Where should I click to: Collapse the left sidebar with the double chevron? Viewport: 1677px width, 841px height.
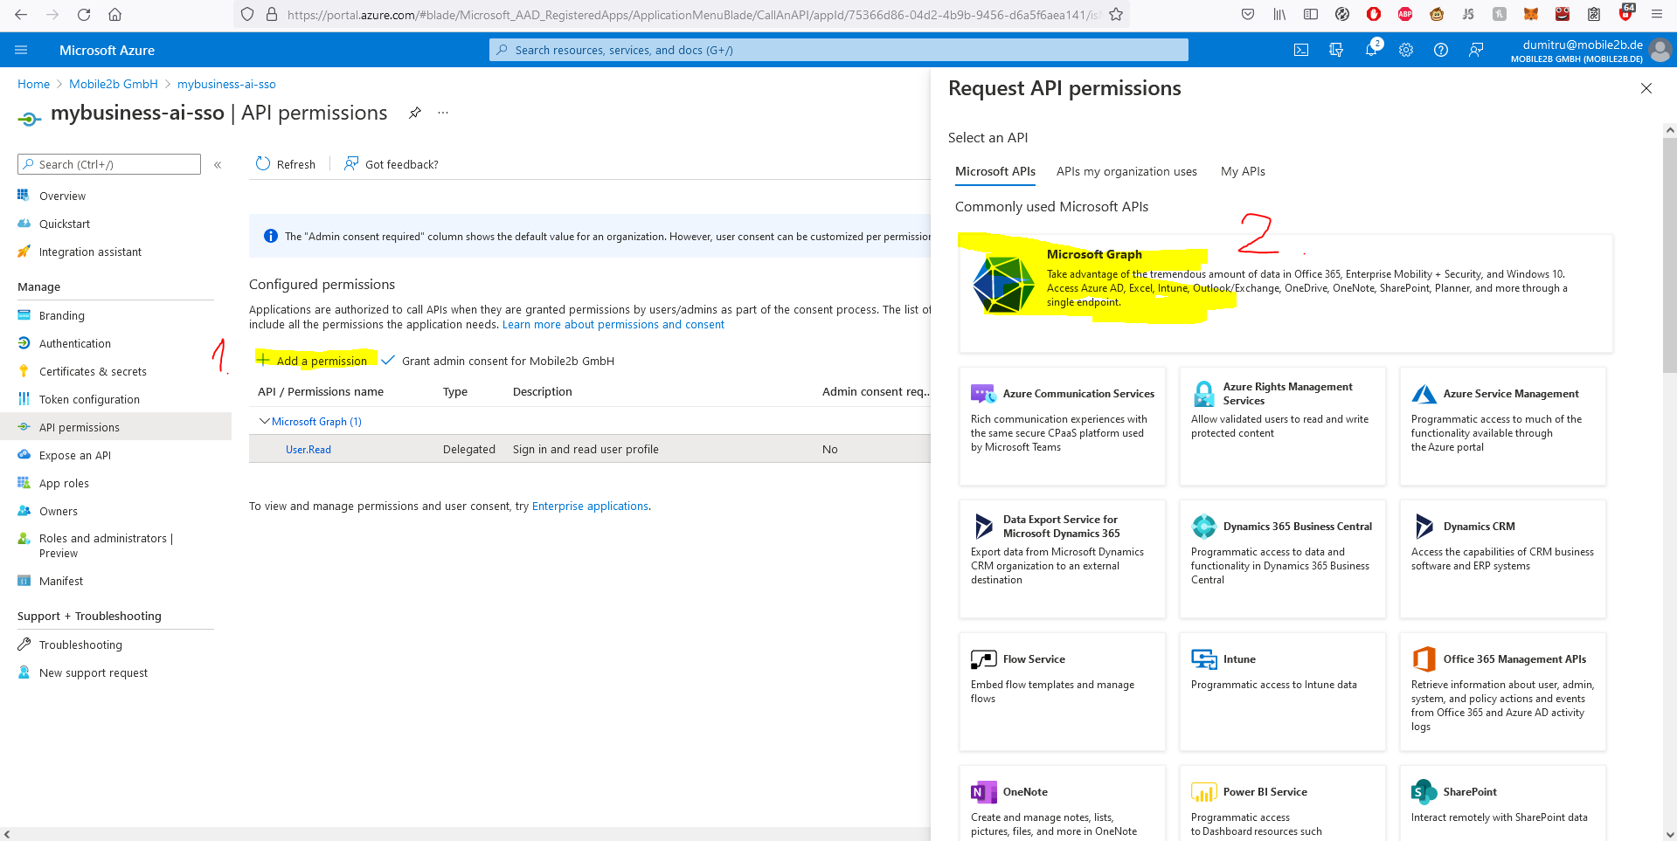(x=218, y=164)
